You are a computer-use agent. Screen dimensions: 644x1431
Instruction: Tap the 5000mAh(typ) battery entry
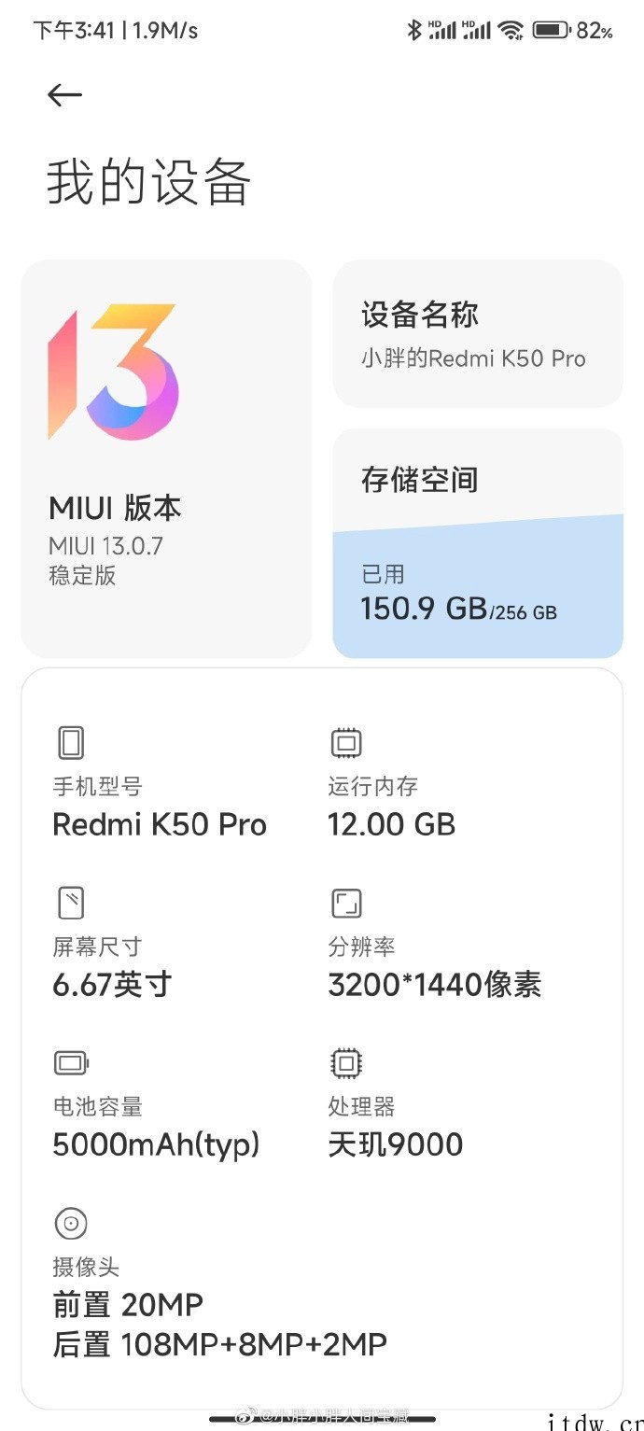[x=156, y=1144]
